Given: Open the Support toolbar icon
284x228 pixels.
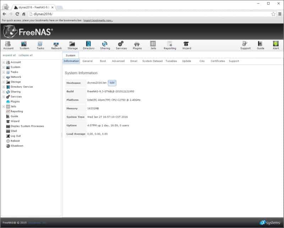Looking at the screenshot, I should click(x=245, y=45).
